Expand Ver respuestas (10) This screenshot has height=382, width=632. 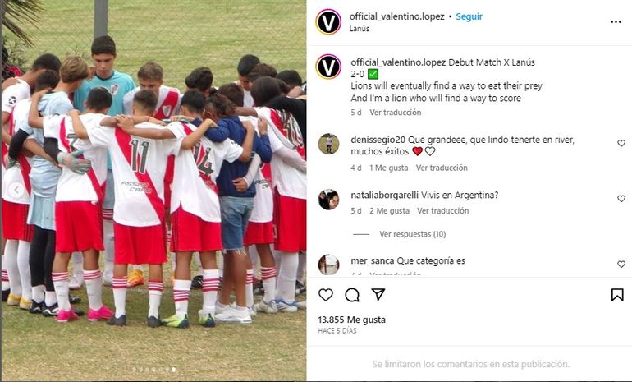point(412,234)
